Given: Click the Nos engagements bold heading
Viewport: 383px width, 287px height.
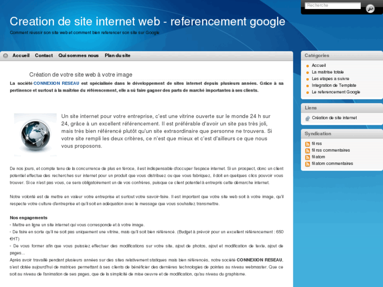Looking at the screenshot, I should tap(28, 217).
